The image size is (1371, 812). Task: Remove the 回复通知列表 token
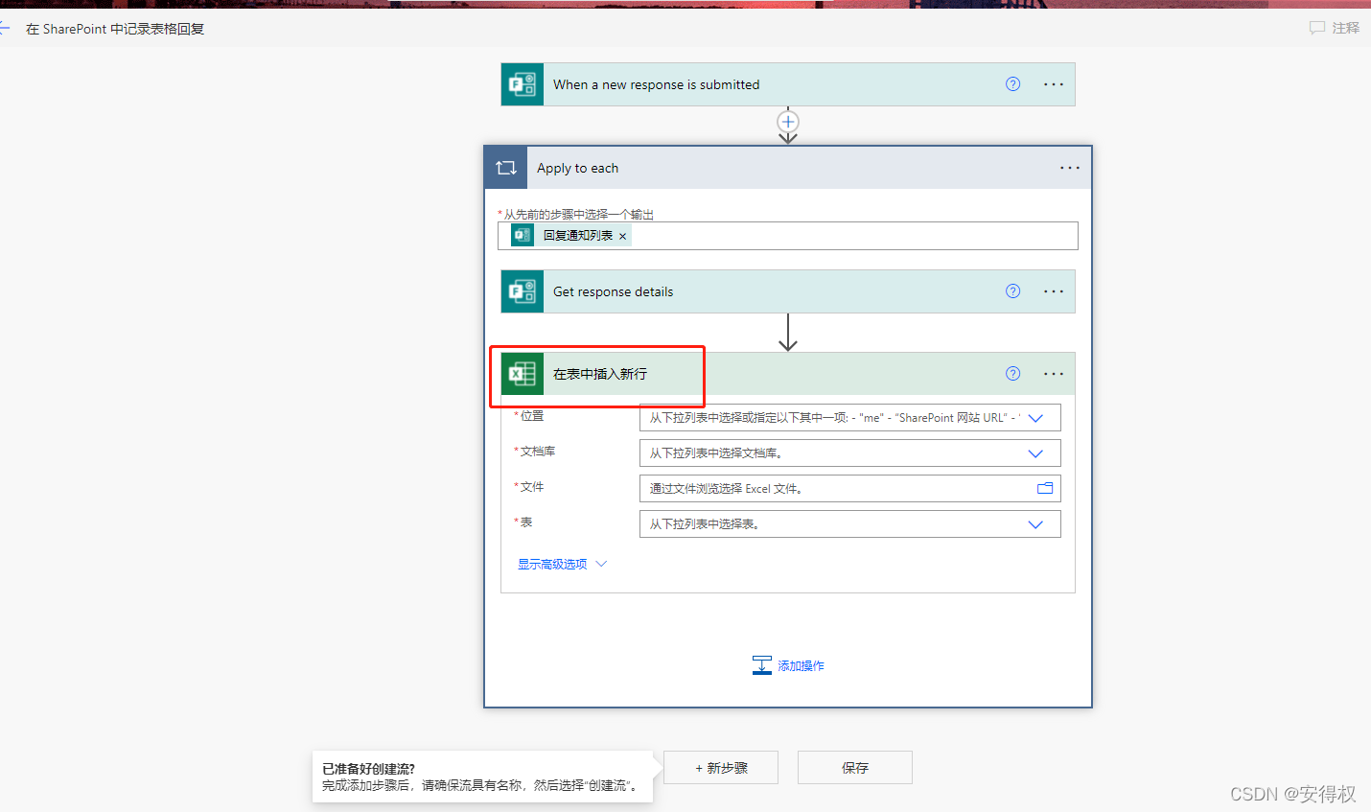[x=622, y=236]
